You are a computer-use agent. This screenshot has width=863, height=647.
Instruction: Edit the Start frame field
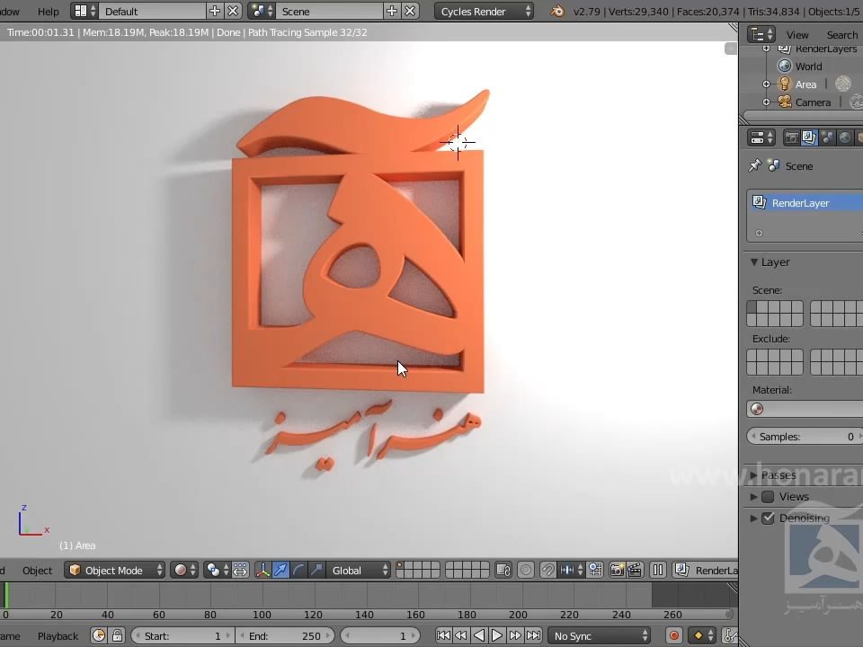pos(182,635)
